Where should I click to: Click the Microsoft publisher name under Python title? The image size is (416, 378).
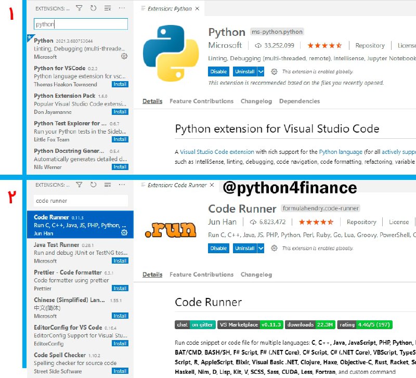pos(225,45)
